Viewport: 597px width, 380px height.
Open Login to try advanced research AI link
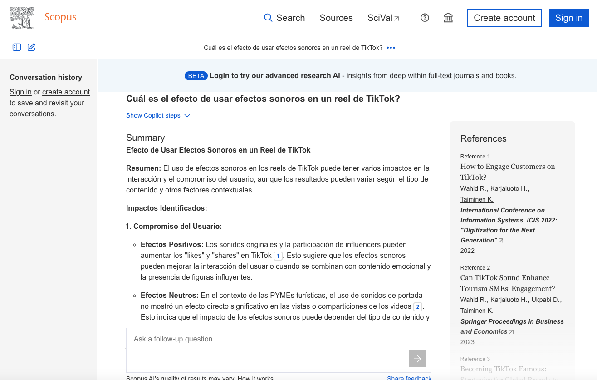[x=274, y=76]
